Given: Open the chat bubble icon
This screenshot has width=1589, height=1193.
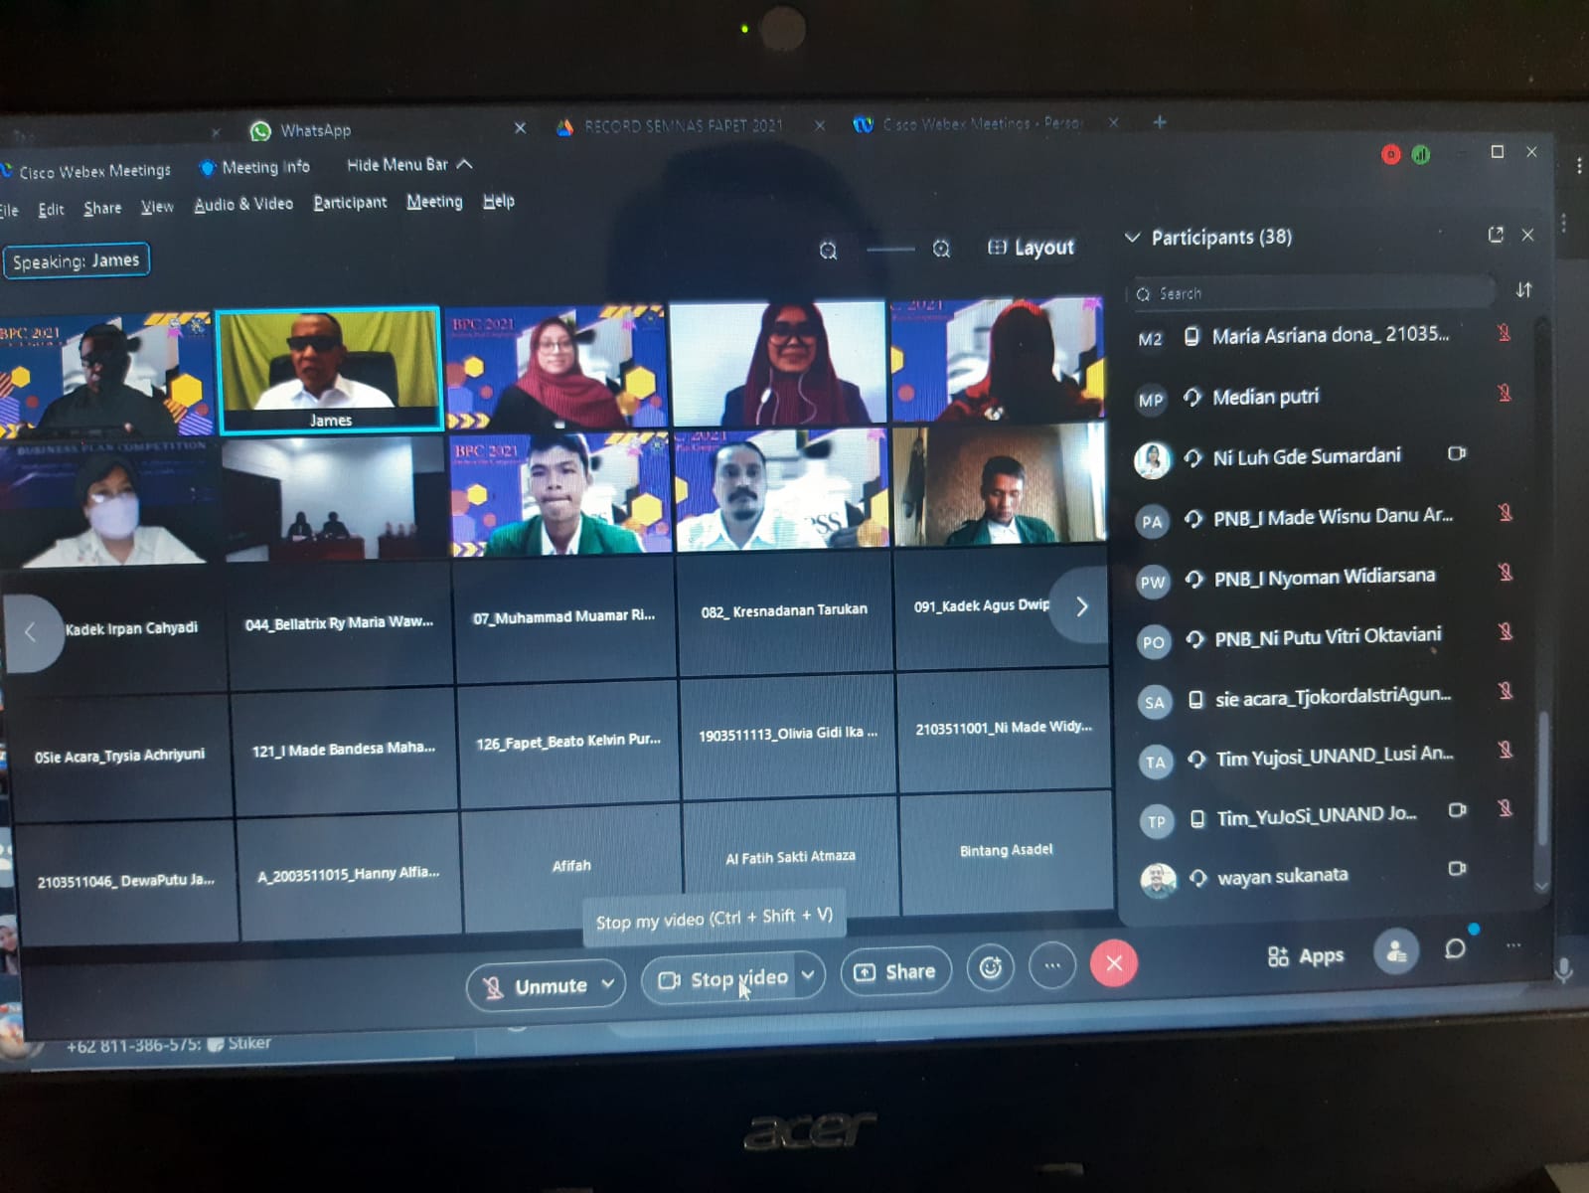Looking at the screenshot, I should point(1455,948).
